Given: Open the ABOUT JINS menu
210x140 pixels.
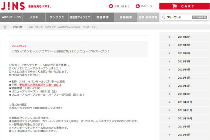Looking at the screenshot, I should click(x=11, y=17).
